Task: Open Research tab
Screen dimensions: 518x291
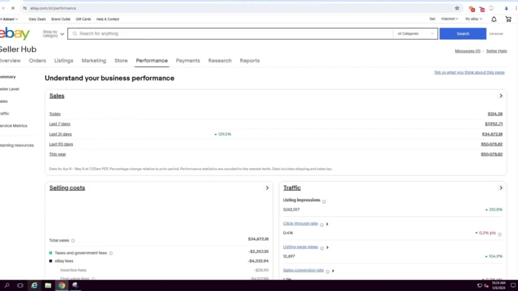Action: (x=220, y=60)
